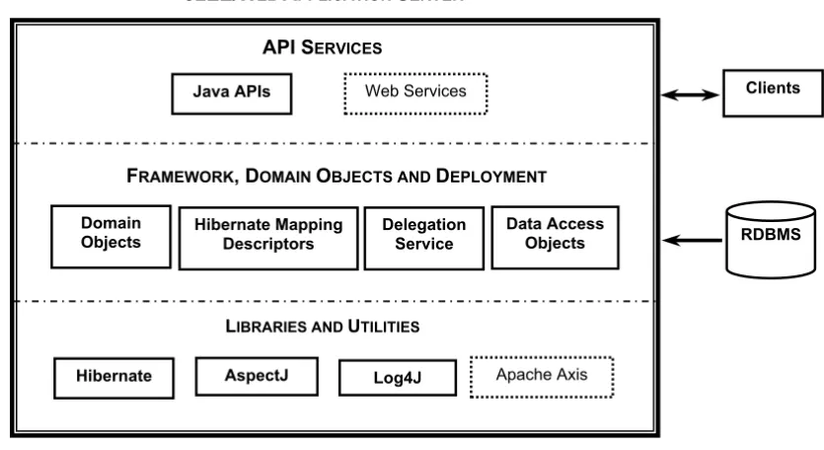Click the Domain Objects box
The width and height of the screenshot is (824, 450).
coord(111,237)
